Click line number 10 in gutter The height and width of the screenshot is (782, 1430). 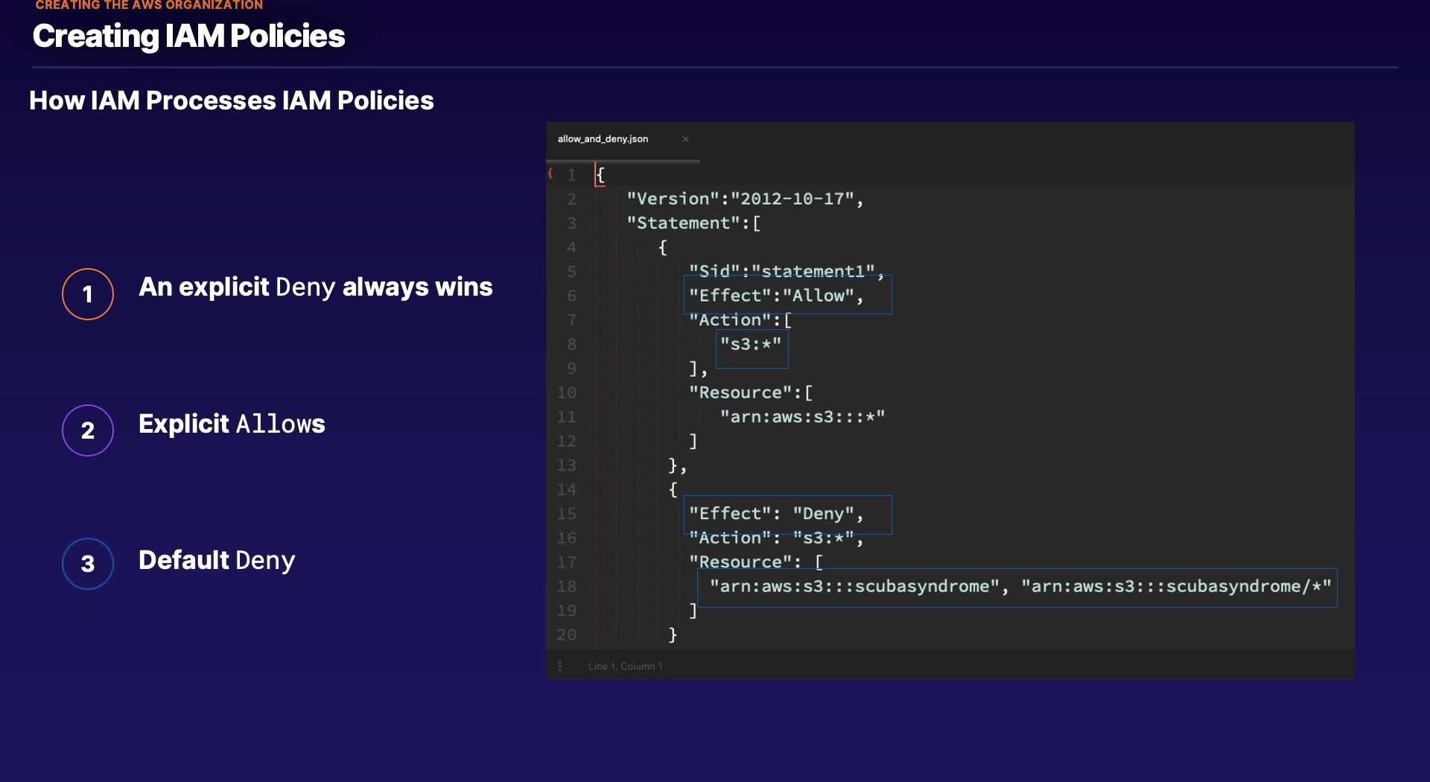(x=567, y=392)
